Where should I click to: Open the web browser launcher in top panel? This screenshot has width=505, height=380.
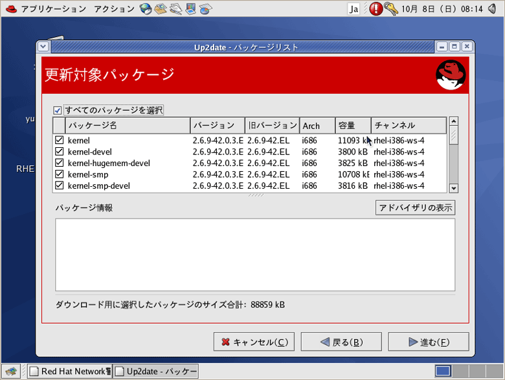(x=146, y=9)
